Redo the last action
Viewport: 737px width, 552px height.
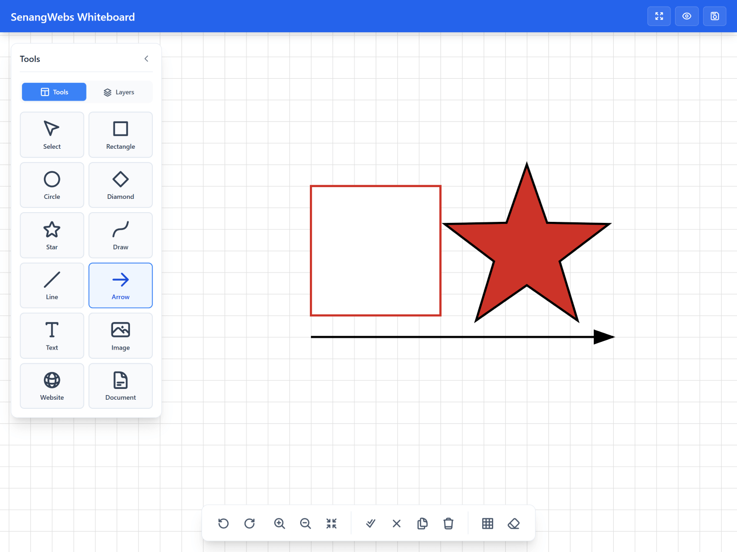250,523
